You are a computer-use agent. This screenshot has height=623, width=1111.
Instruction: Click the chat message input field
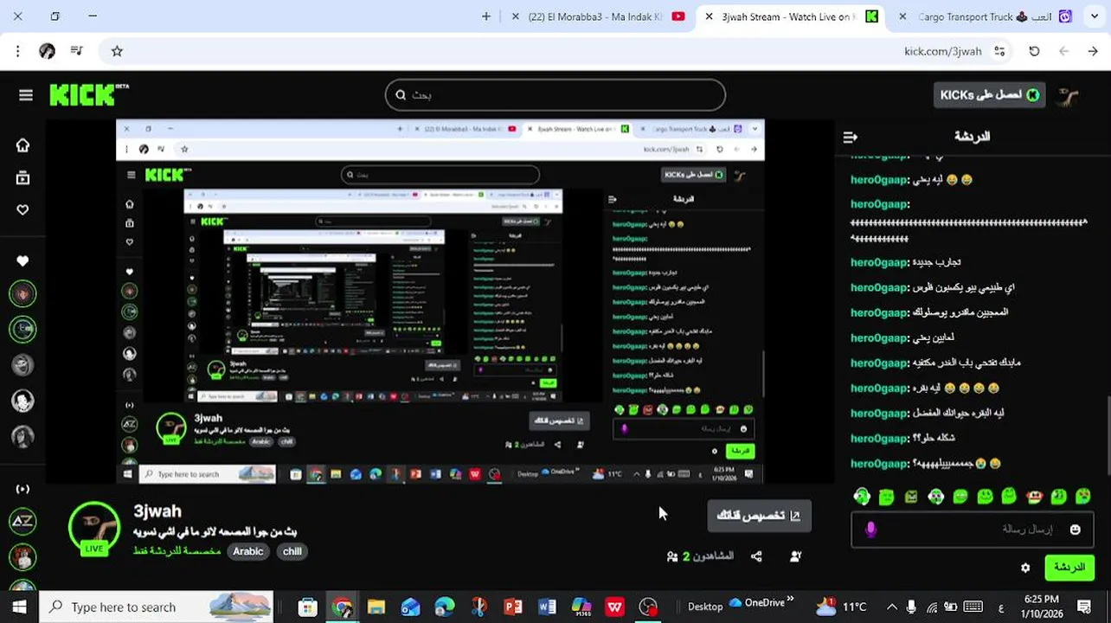click(x=973, y=529)
